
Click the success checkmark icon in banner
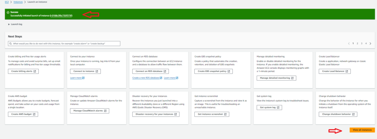8,12
